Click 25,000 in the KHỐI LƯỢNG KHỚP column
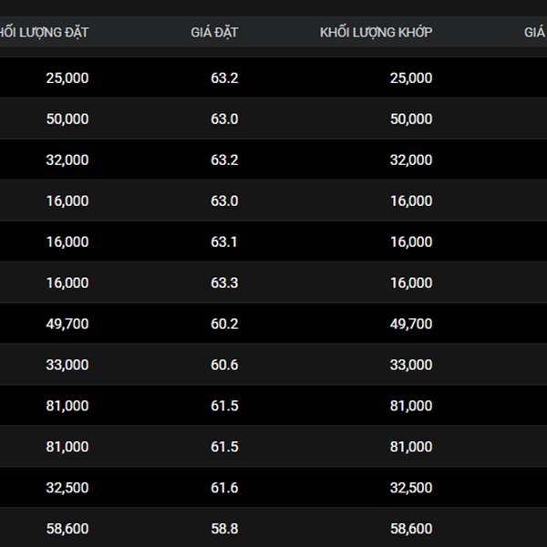 pyautogui.click(x=411, y=77)
